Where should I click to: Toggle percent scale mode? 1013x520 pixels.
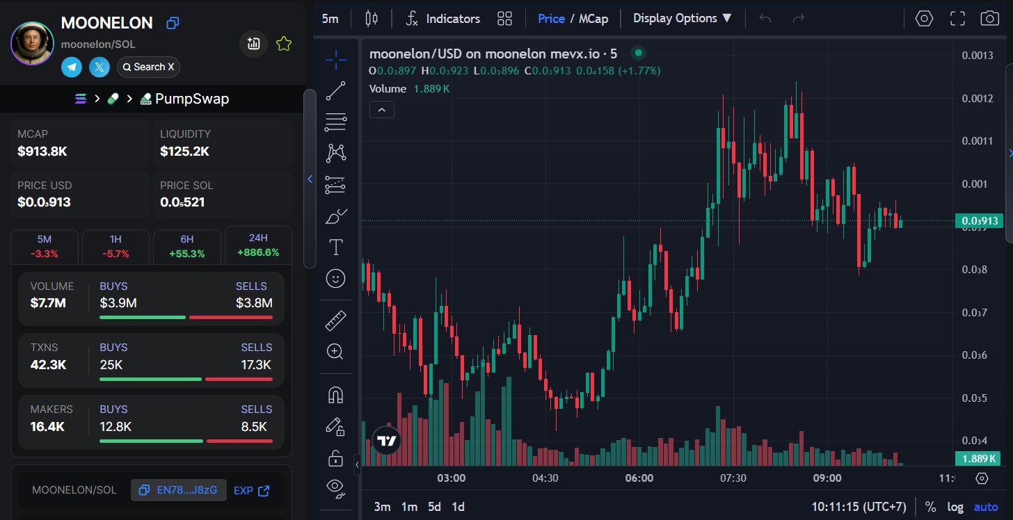[930, 507]
